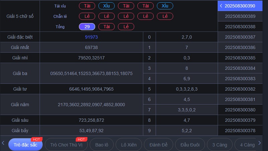Screen dimensions: 268x151
Task: Open results for draw 202508300378
Action: tap(240, 131)
